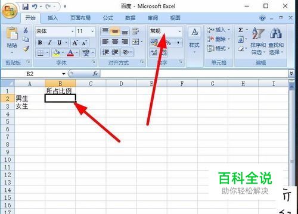Select column B header

[60, 83]
